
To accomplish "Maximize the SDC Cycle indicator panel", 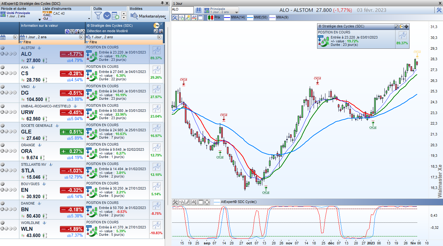I will (200, 202).
